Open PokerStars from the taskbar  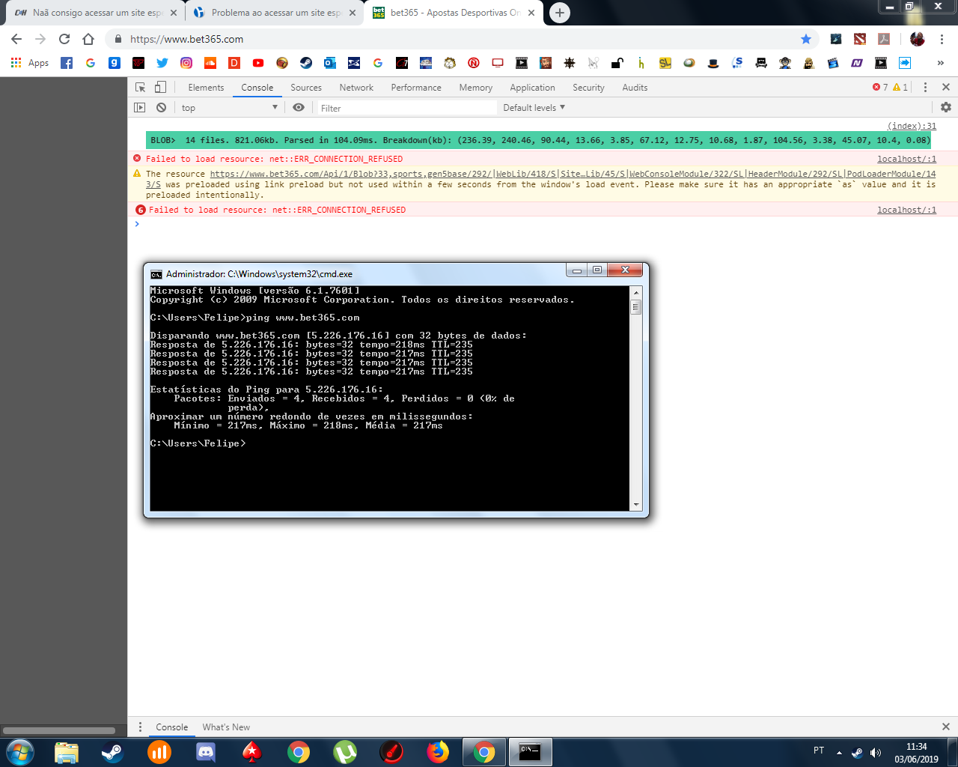pos(252,751)
